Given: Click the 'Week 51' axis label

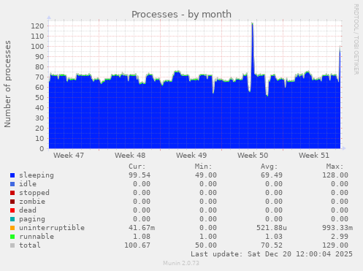Looking at the screenshot, I should (x=314, y=156).
